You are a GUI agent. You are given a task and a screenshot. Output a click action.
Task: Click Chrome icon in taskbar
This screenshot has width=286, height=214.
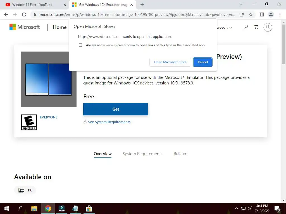click(x=48, y=208)
